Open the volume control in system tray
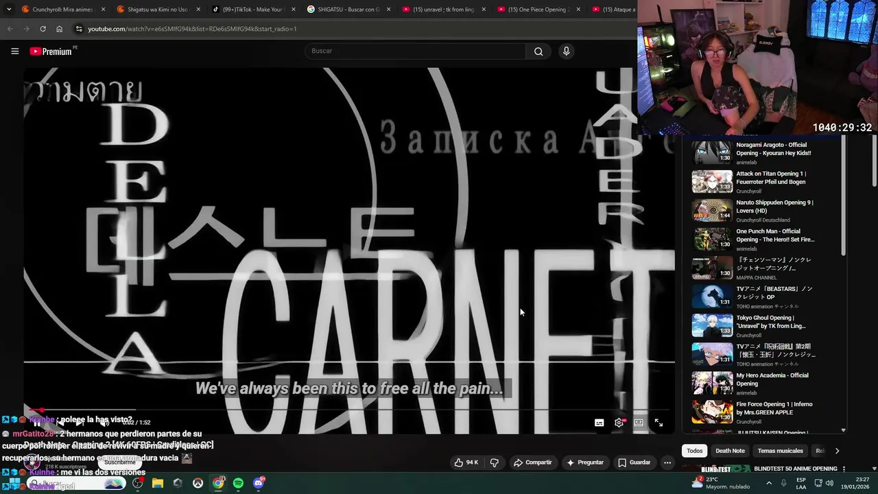 pos(831,483)
